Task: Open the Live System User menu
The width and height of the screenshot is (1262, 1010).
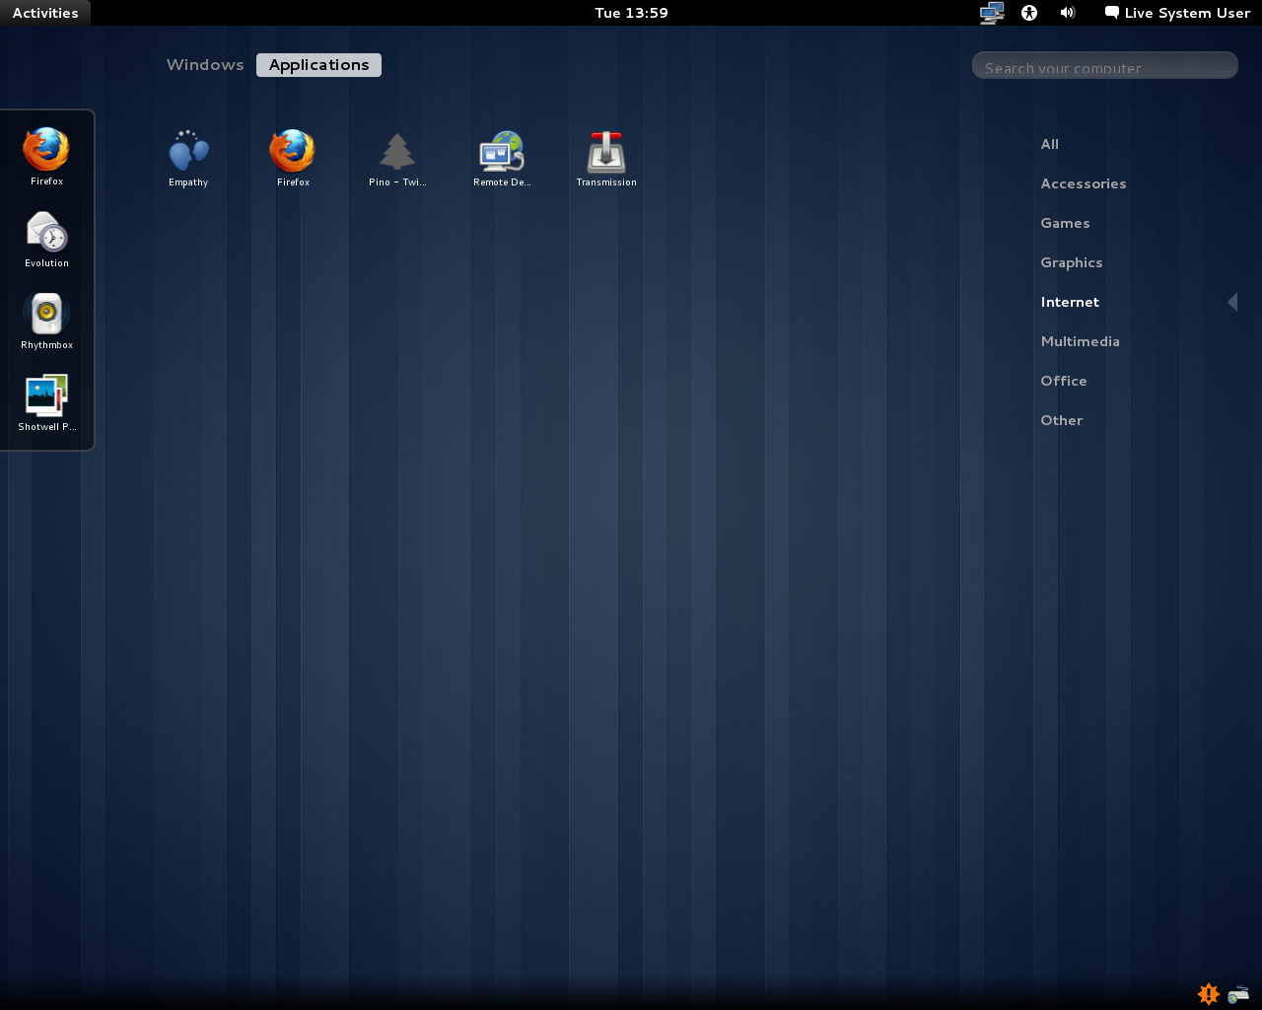Action: (x=1177, y=13)
